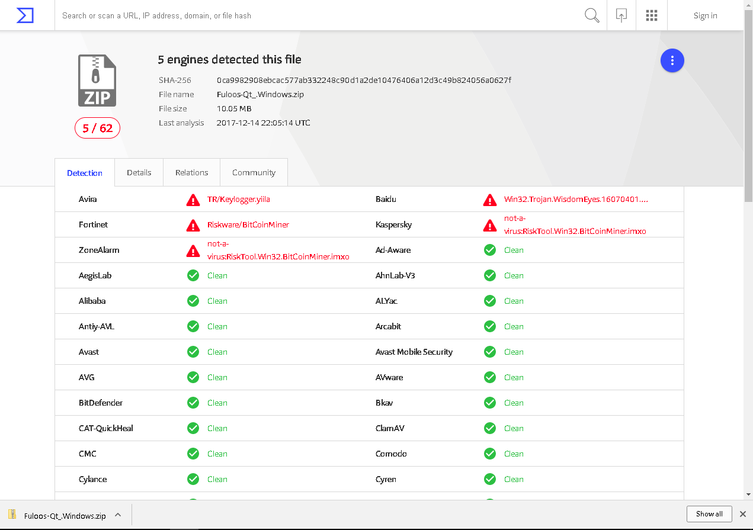Open the Community tab
The height and width of the screenshot is (530, 753).
click(254, 172)
